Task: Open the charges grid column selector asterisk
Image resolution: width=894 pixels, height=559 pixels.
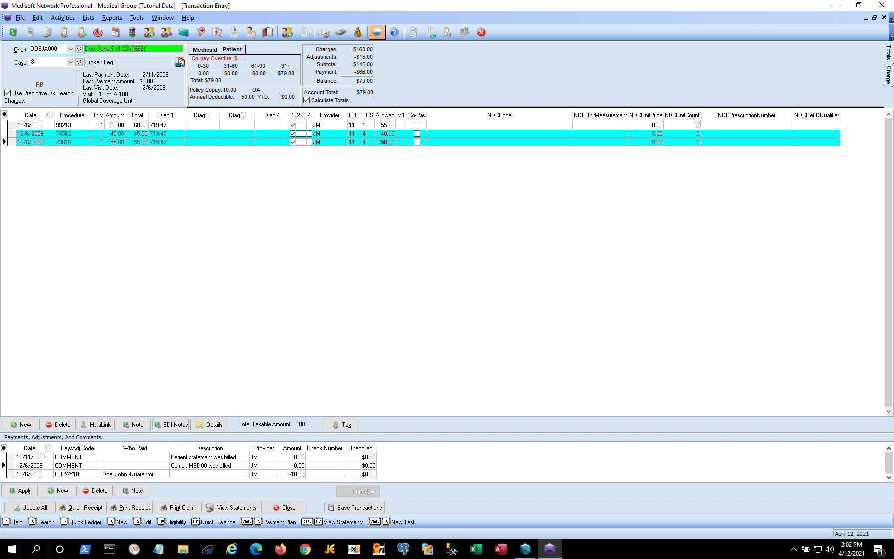Action: tap(4, 115)
